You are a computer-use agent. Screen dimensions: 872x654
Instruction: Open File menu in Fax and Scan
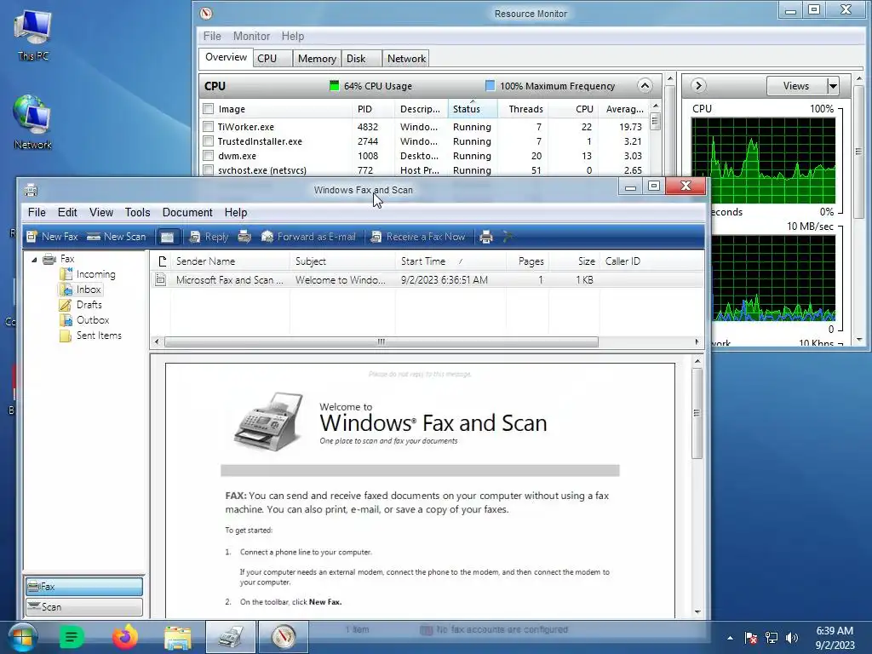click(x=37, y=212)
